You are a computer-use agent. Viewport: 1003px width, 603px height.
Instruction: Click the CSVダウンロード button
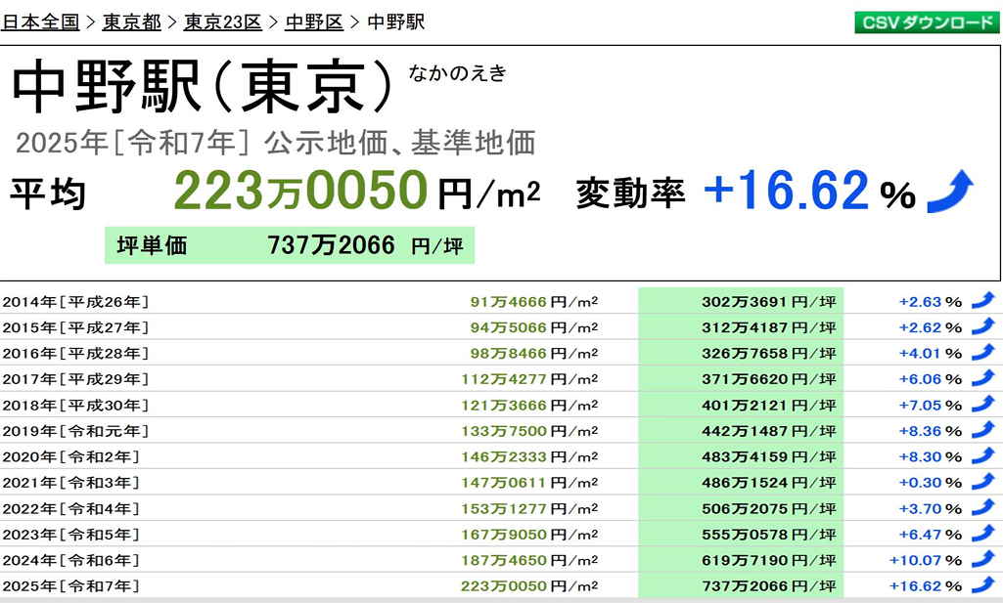(x=927, y=22)
